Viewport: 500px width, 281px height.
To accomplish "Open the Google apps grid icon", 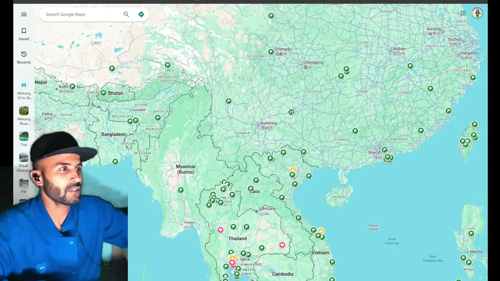I will click(x=463, y=13).
